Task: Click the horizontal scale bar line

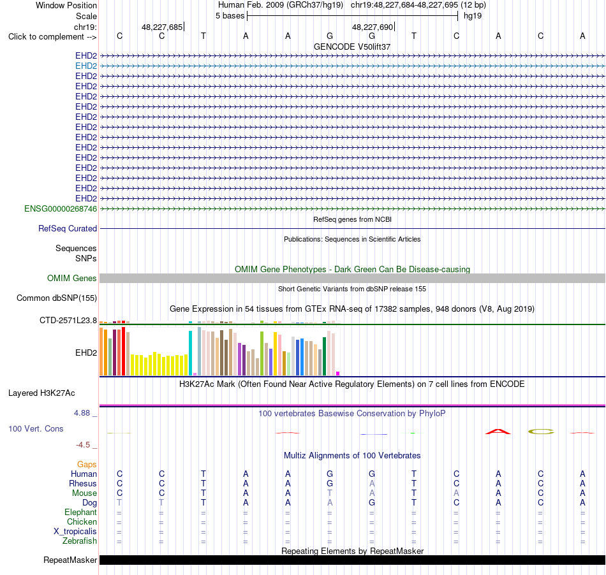Action: coord(352,16)
